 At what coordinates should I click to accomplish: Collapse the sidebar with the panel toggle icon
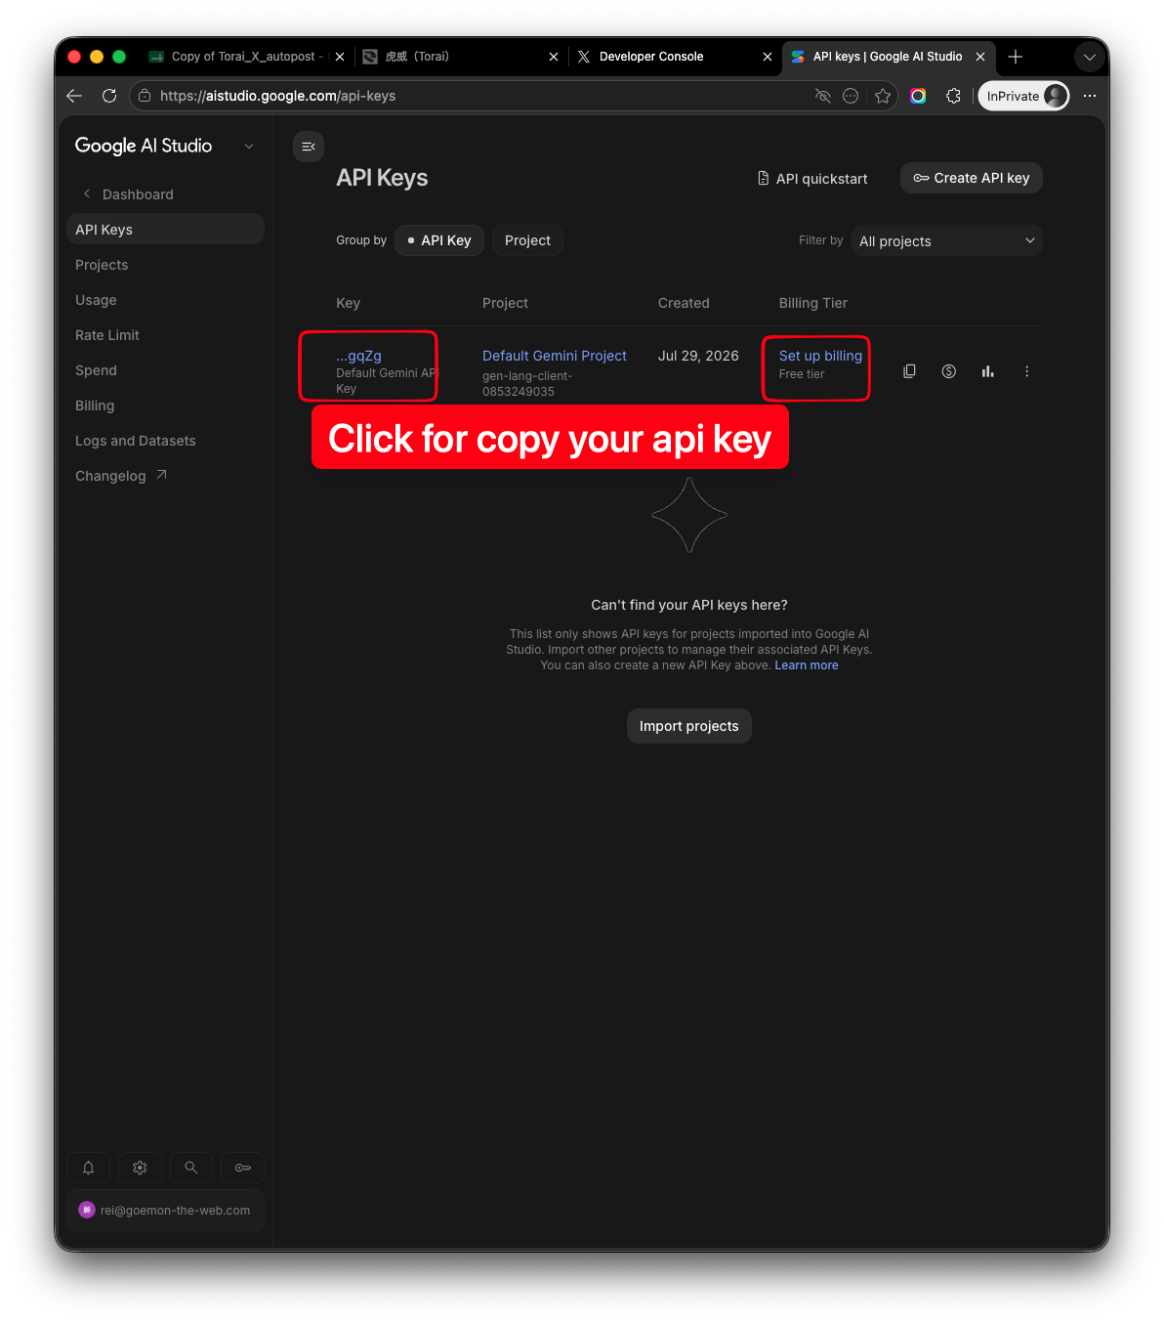point(309,147)
